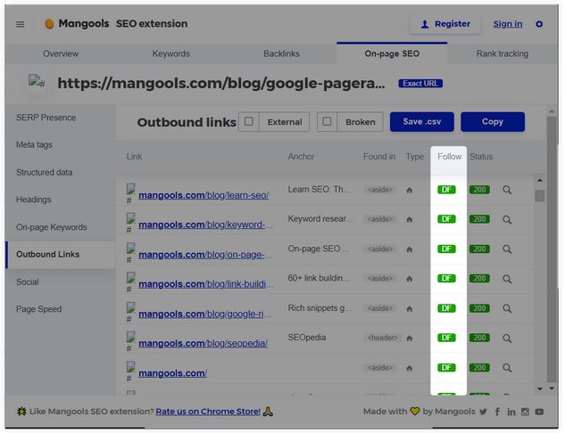Open Mangools Facebook icon in footer

[x=497, y=412]
